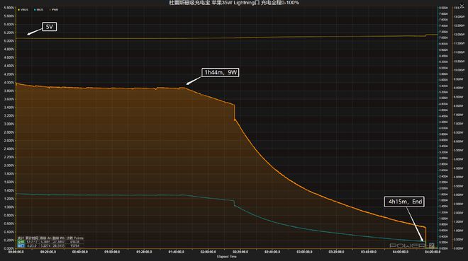Click the POWER-Z watermark logo
468x261 pixels.
click(x=412, y=245)
